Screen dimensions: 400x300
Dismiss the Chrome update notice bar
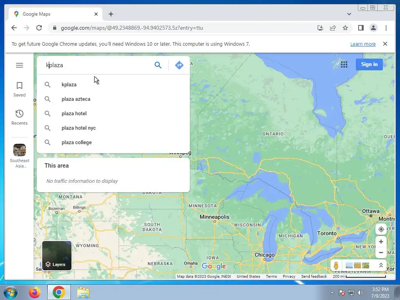click(385, 44)
